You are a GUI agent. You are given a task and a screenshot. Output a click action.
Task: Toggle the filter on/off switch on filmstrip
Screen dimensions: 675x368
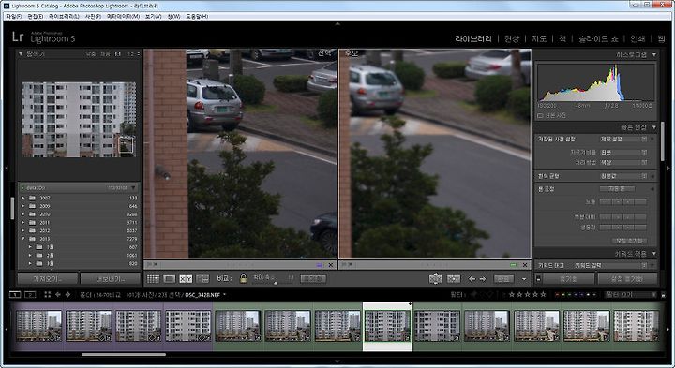pyautogui.click(x=663, y=295)
